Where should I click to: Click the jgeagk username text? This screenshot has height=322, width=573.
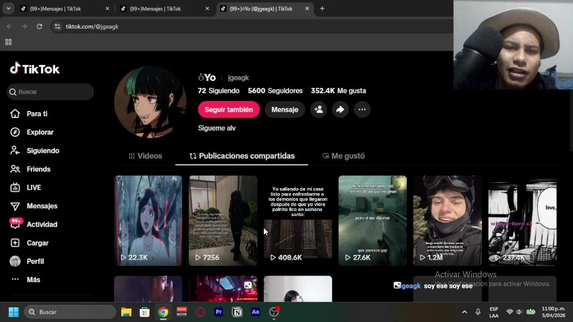point(238,78)
